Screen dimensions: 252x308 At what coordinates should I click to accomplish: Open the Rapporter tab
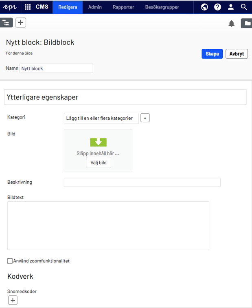(x=123, y=7)
